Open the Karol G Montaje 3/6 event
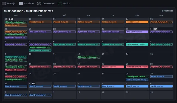The width and height of the screenshot is (177, 103). pos(16,86)
